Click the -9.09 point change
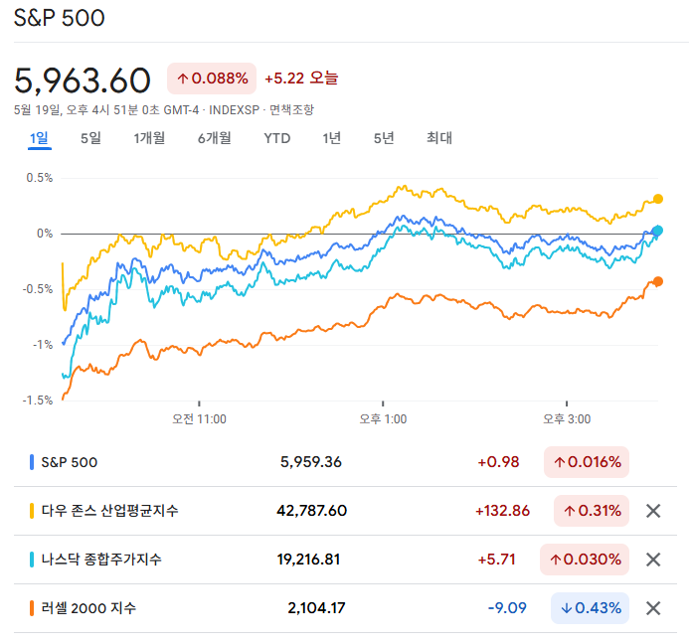689x644 pixels. [x=507, y=608]
